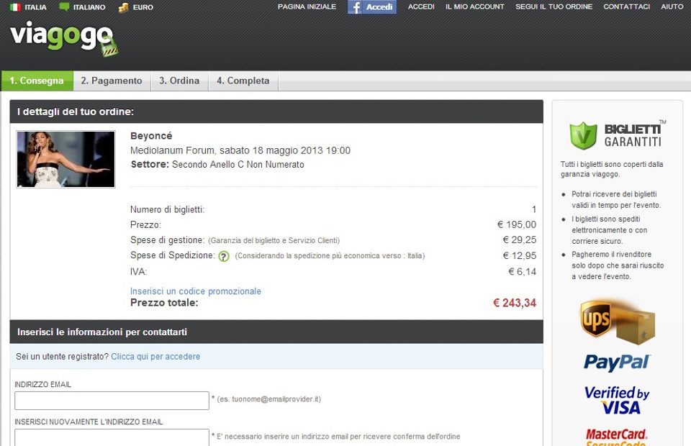Click the gold coins currency icon
This screenshot has height=446, width=691.
point(123,7)
